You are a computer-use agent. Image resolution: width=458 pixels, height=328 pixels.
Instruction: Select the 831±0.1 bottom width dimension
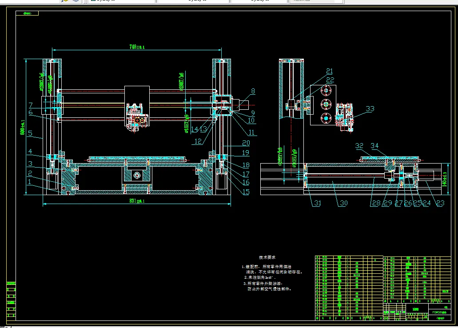(136, 201)
